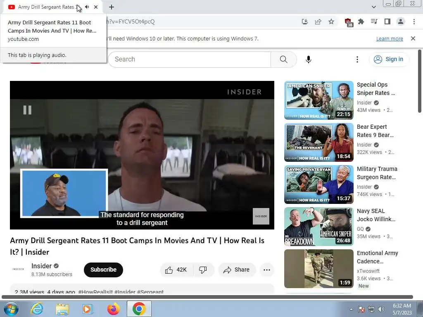Click the Insider watermark in video corner
The width and height of the screenshot is (423, 317).
pyautogui.click(x=261, y=216)
